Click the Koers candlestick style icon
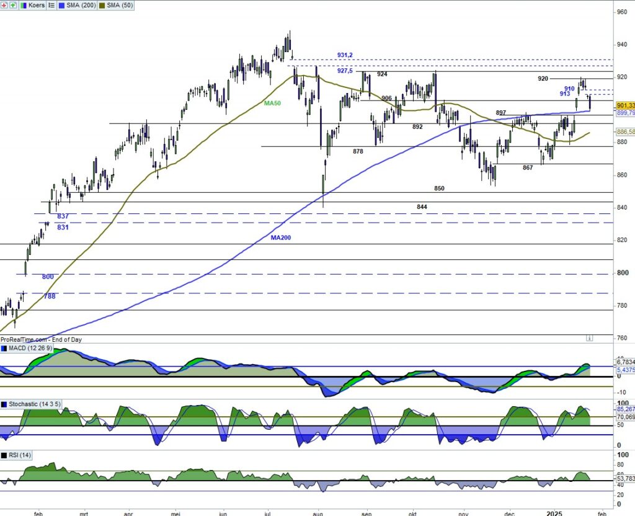 click(24, 5)
